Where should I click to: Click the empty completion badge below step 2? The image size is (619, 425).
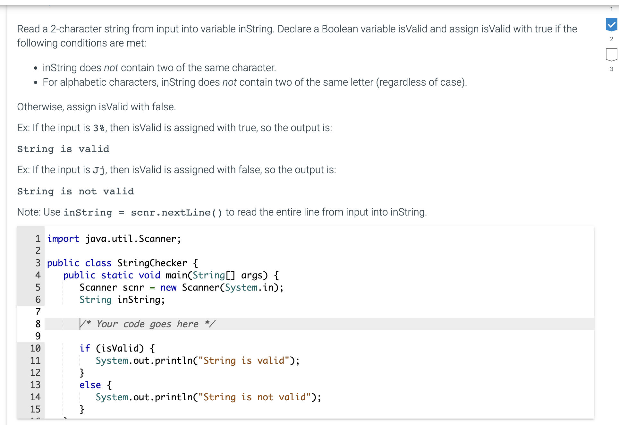611,55
